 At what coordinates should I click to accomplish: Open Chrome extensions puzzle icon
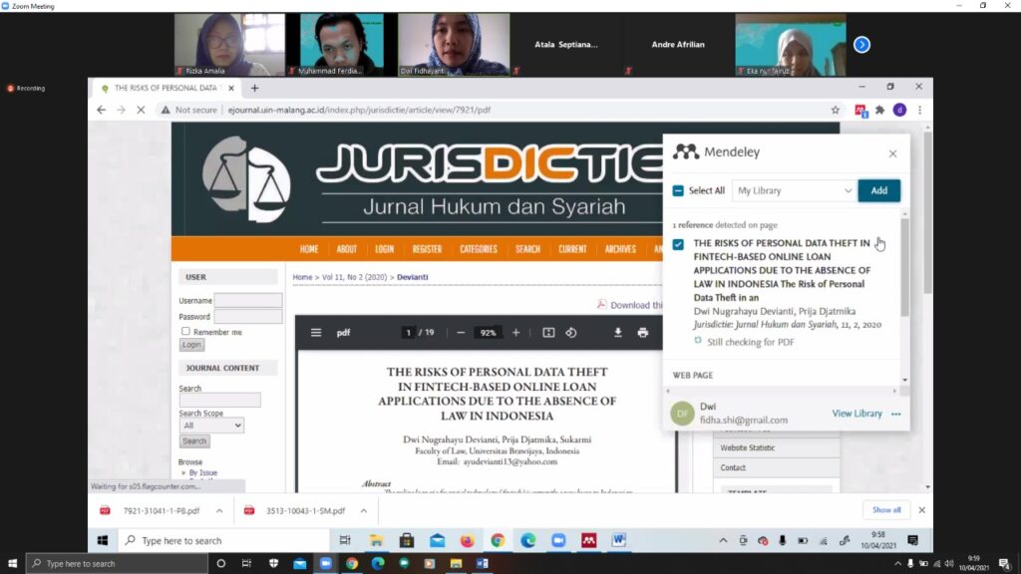coord(879,110)
